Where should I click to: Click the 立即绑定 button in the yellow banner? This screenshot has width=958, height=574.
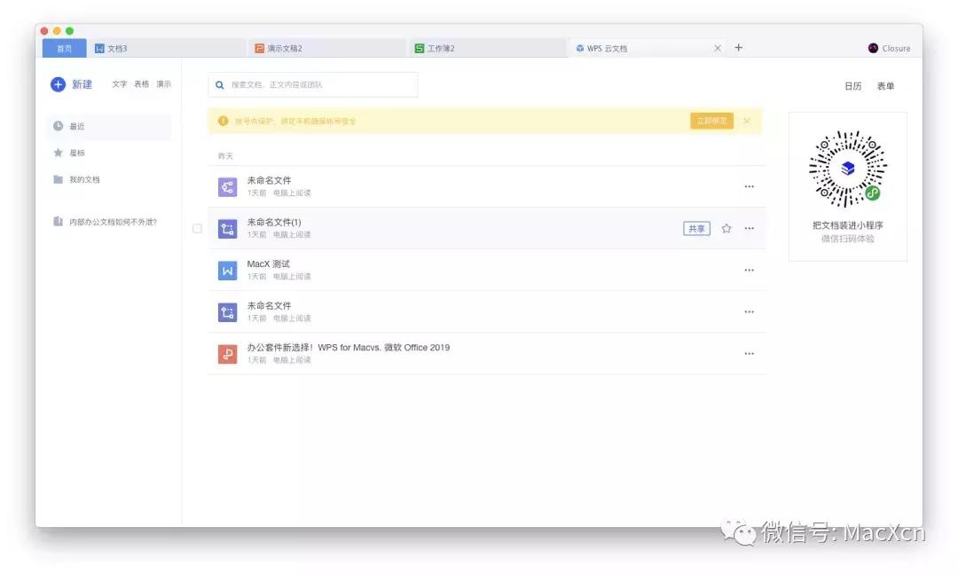[x=711, y=121]
